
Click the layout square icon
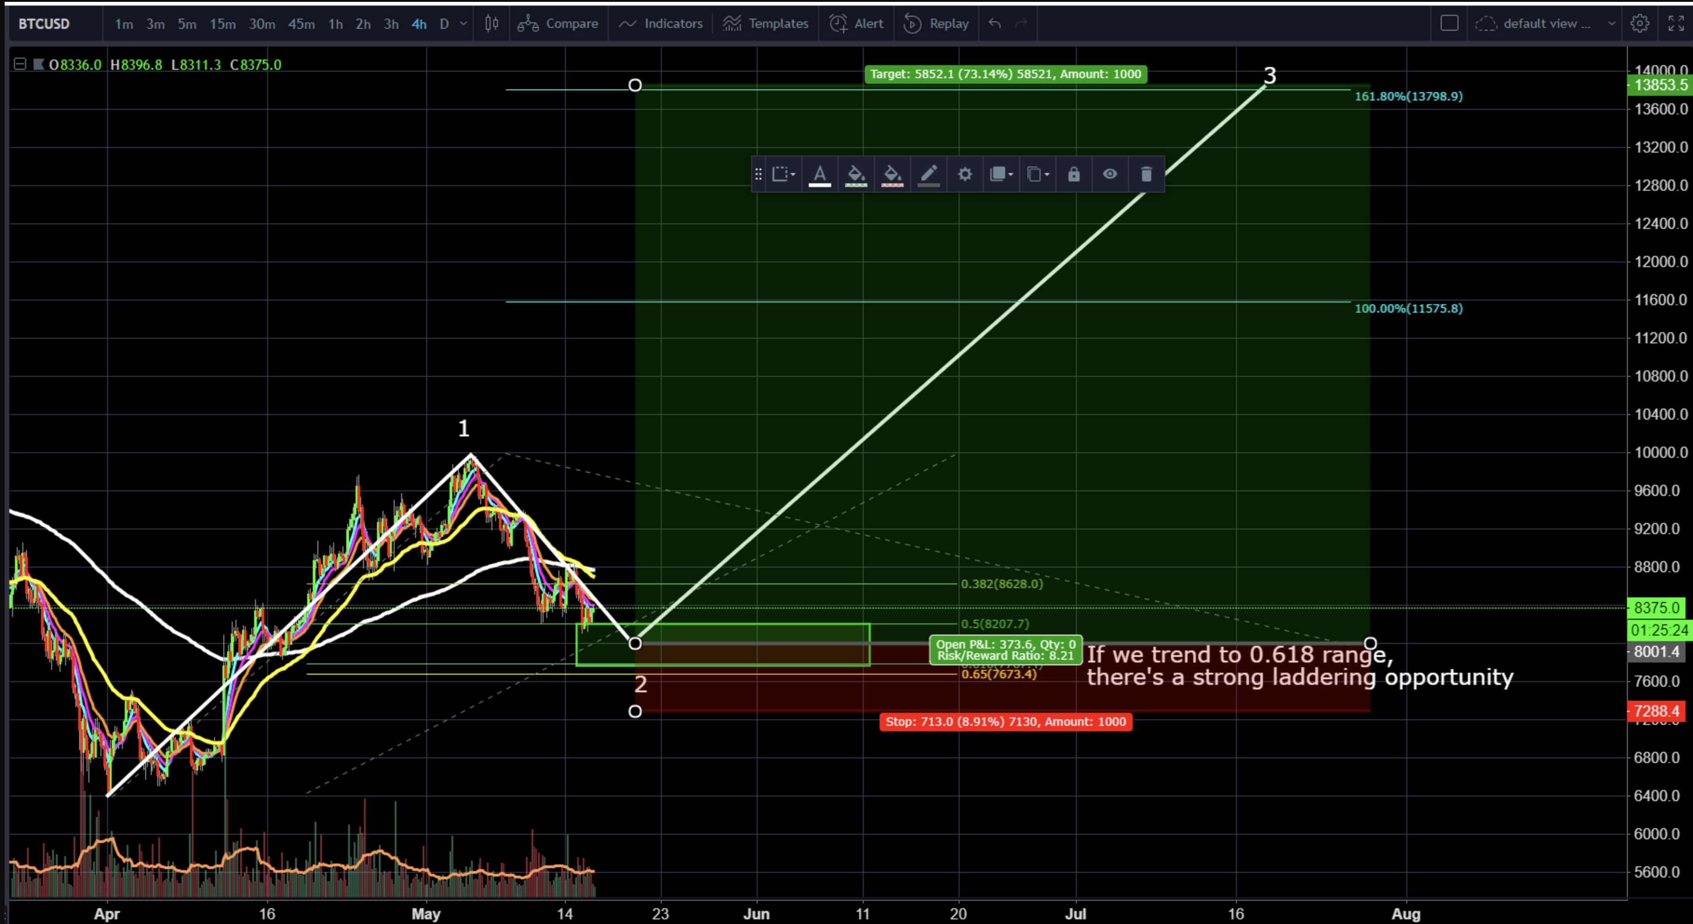point(1449,24)
